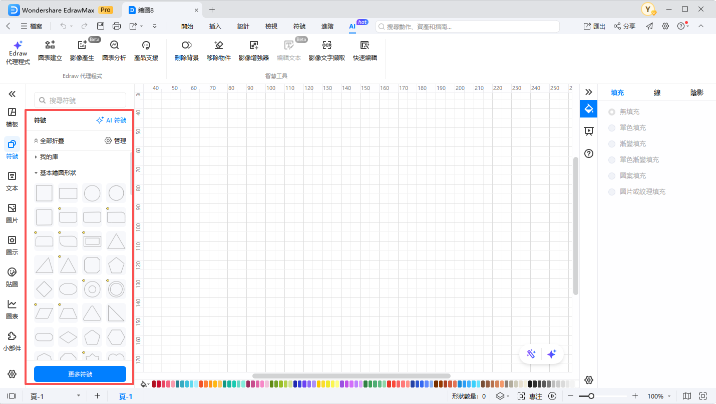Click the AI 符號 link

pyautogui.click(x=111, y=120)
